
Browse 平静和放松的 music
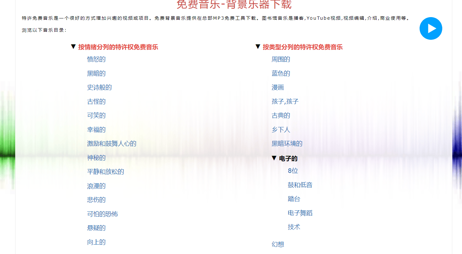click(105, 172)
